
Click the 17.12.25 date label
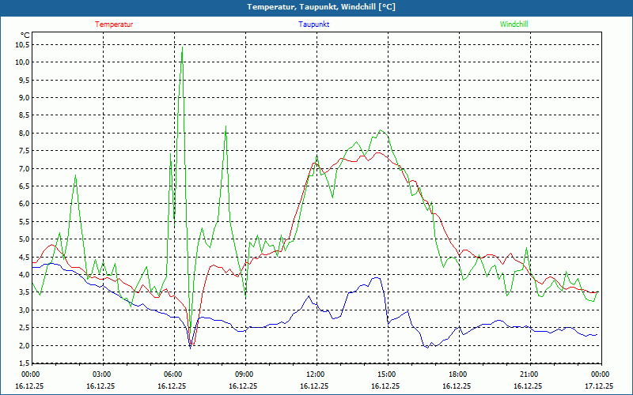pyautogui.click(x=599, y=386)
